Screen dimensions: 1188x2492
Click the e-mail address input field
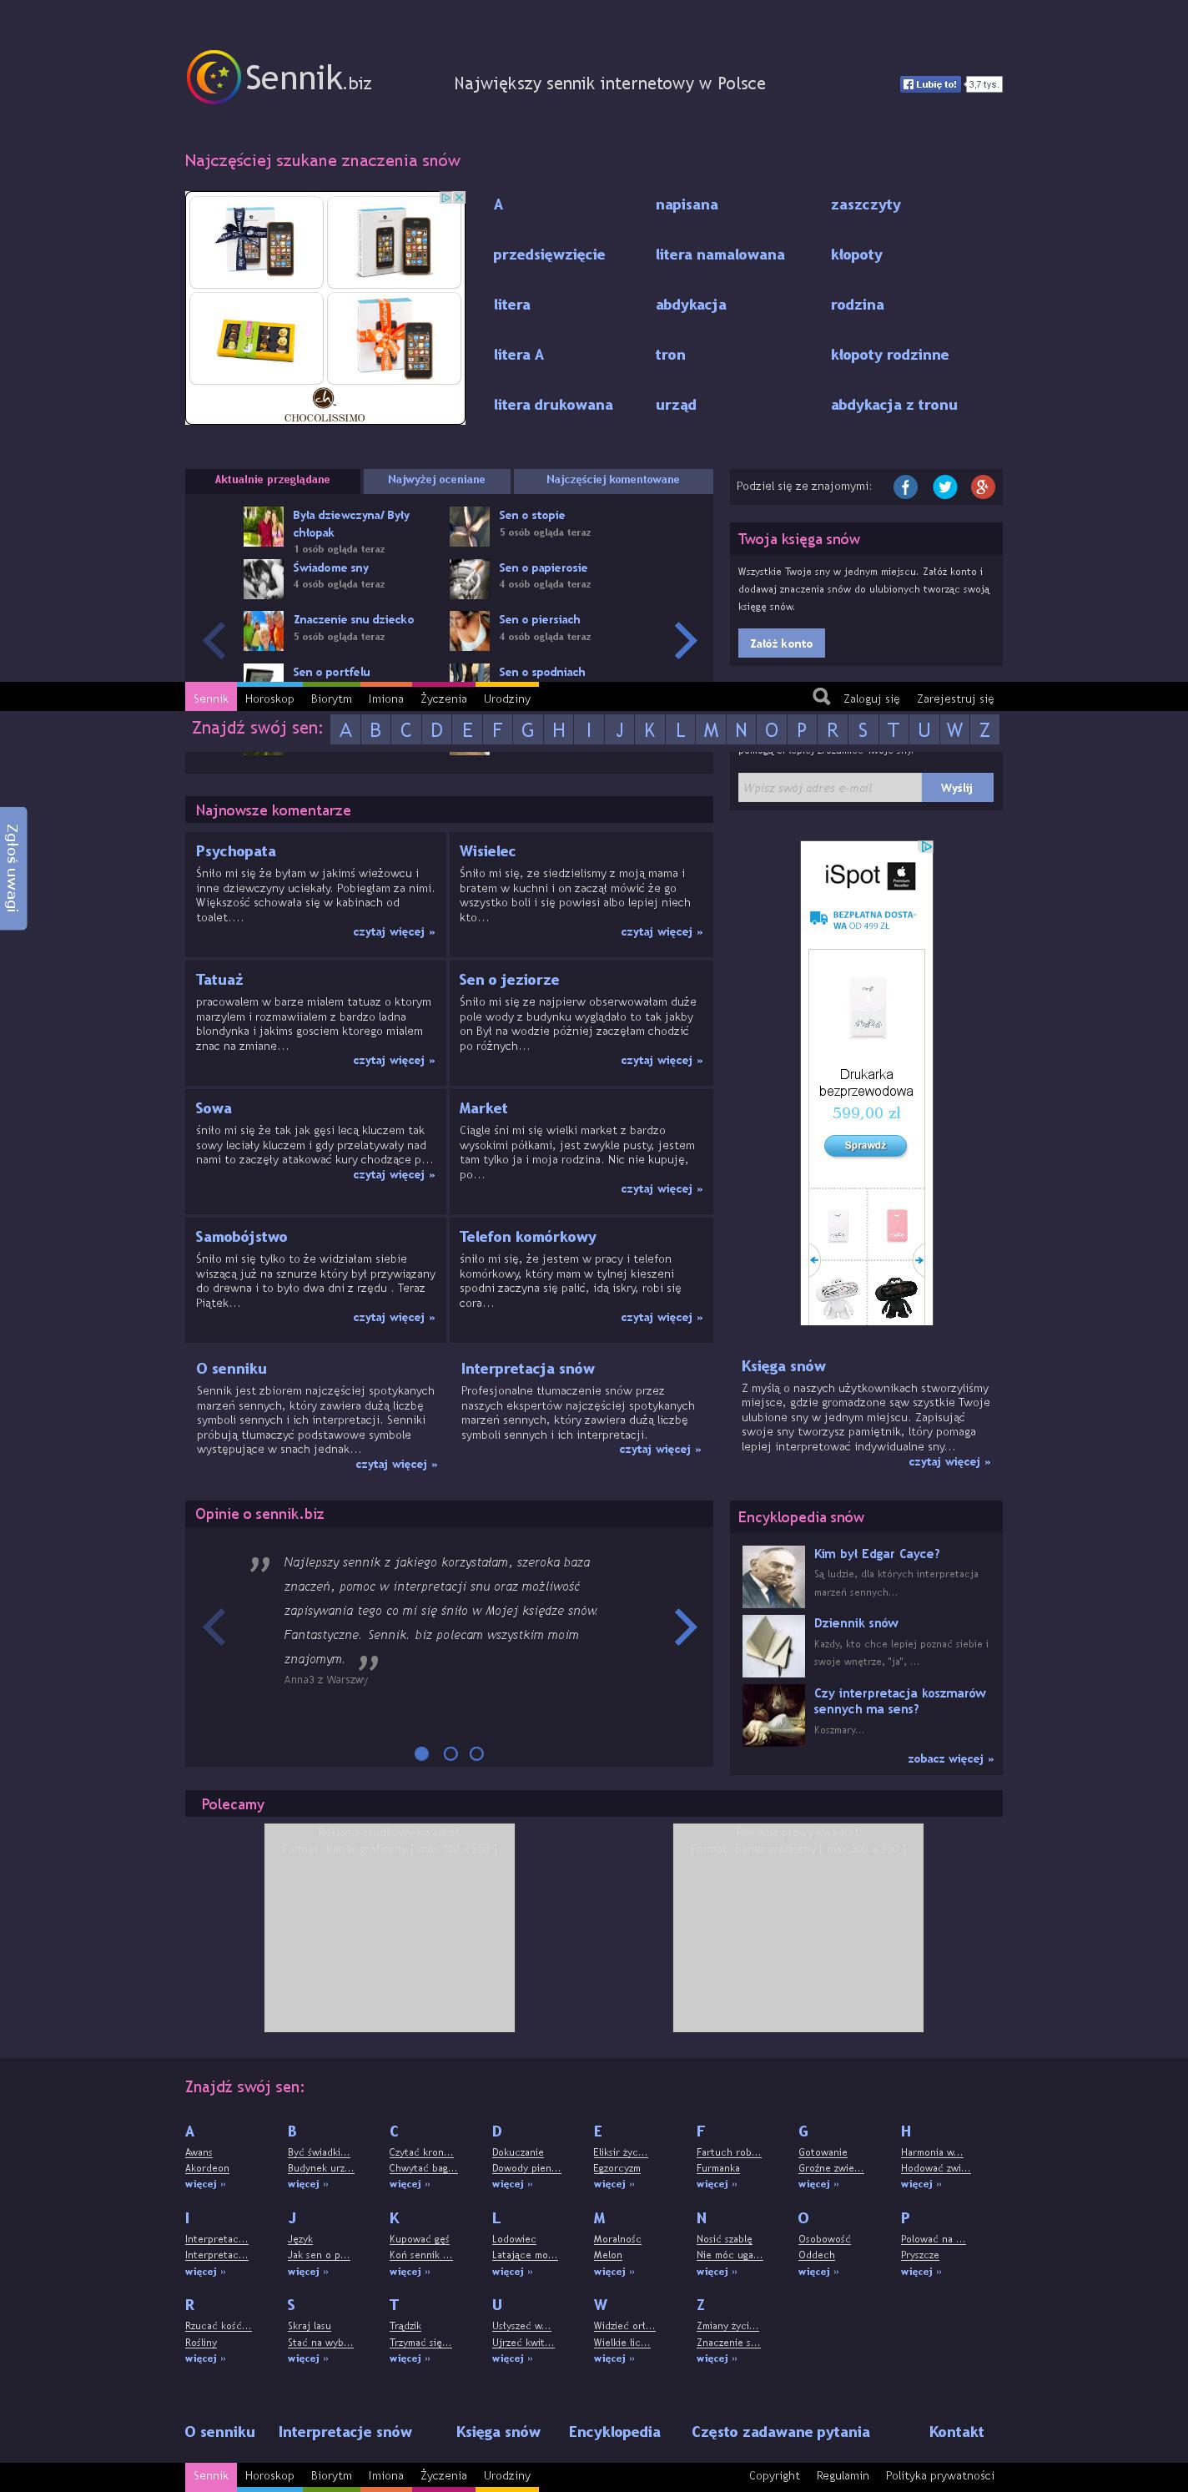829,788
